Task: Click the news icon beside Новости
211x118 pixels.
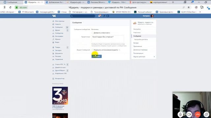Action: click(x=53, y=24)
